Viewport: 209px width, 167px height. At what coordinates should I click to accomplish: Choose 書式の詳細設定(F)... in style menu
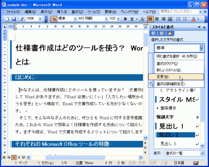click(x=176, y=84)
